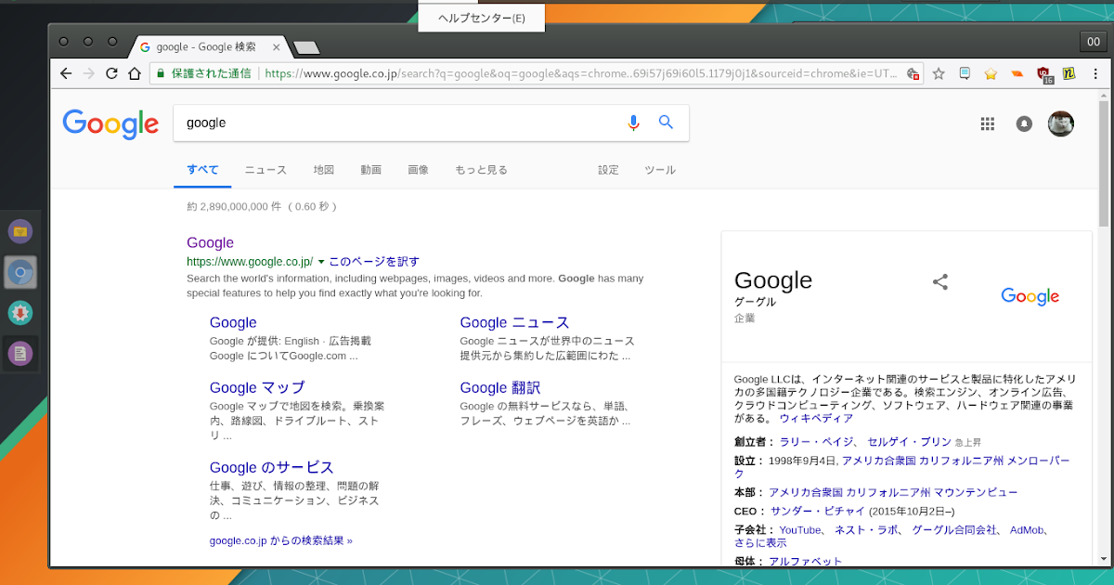Click the blocked content icon in address bar

coord(913,73)
